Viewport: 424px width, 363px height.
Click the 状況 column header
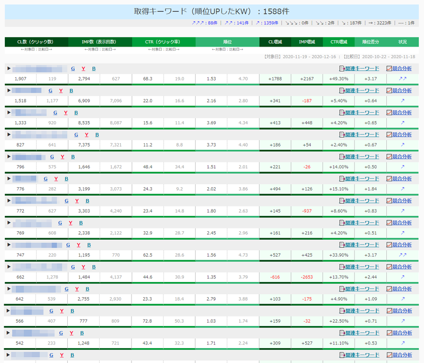(x=402, y=42)
